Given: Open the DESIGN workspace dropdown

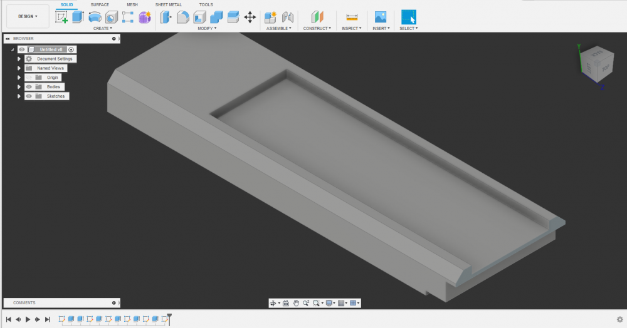Looking at the screenshot, I should tap(28, 16).
